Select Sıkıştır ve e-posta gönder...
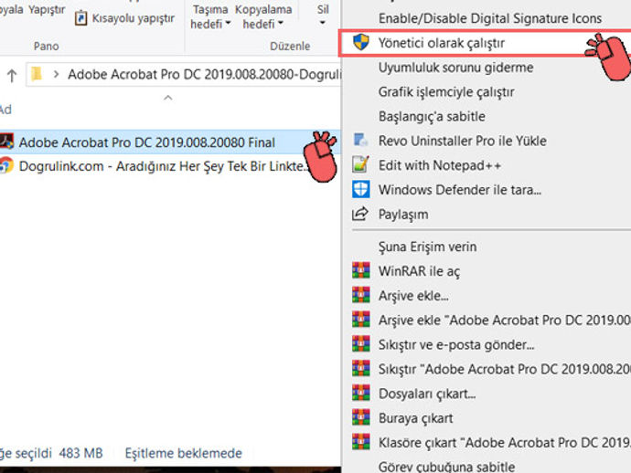This screenshot has width=631, height=473. [x=456, y=345]
